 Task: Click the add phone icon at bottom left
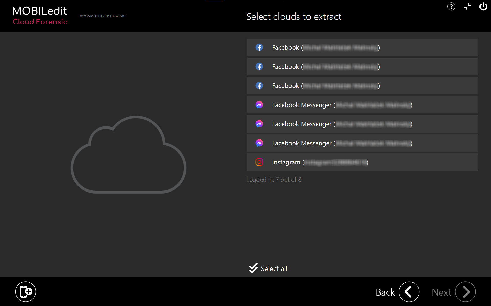(x=26, y=291)
